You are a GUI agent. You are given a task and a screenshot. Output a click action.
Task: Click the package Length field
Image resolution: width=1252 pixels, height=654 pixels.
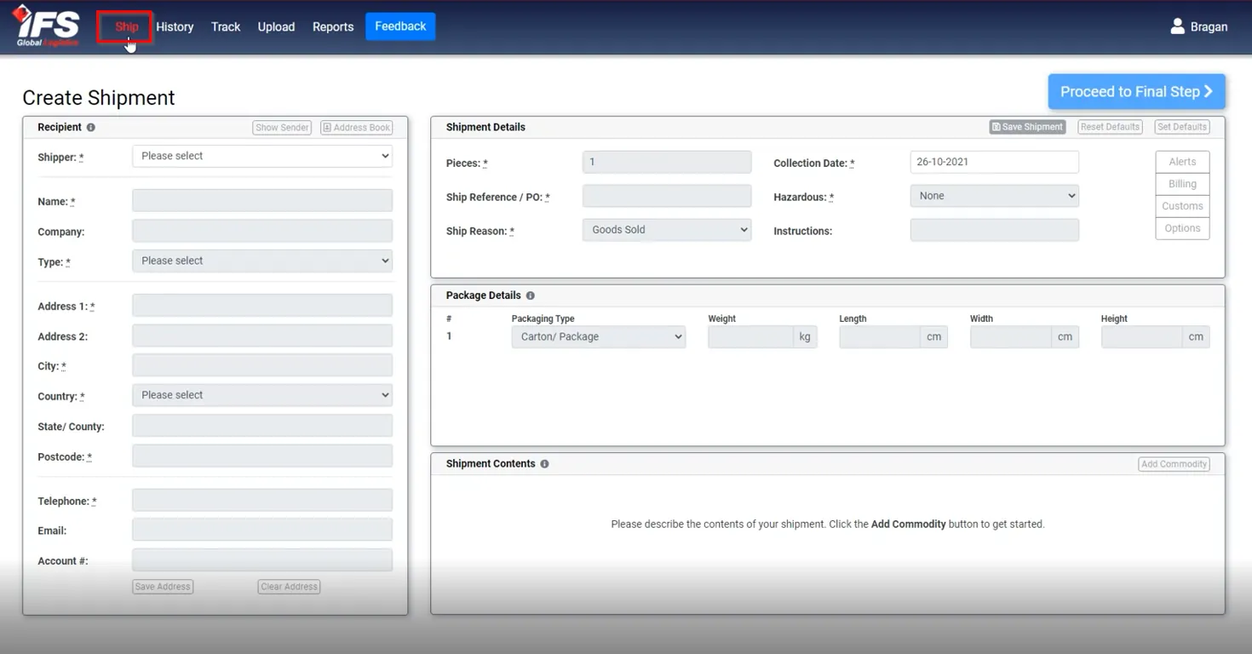point(880,337)
